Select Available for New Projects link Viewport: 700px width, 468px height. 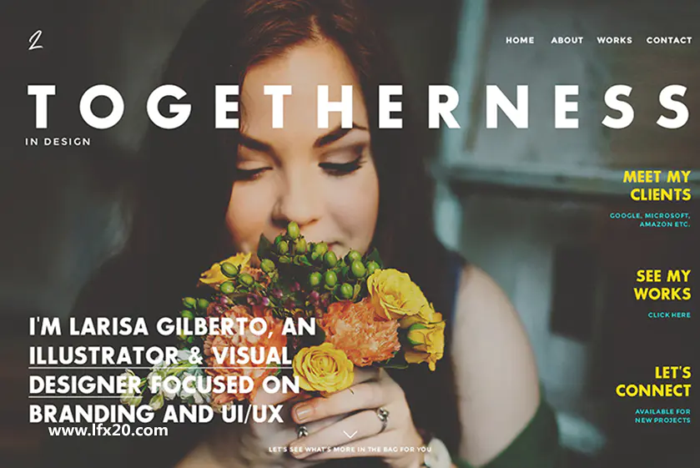click(x=662, y=415)
